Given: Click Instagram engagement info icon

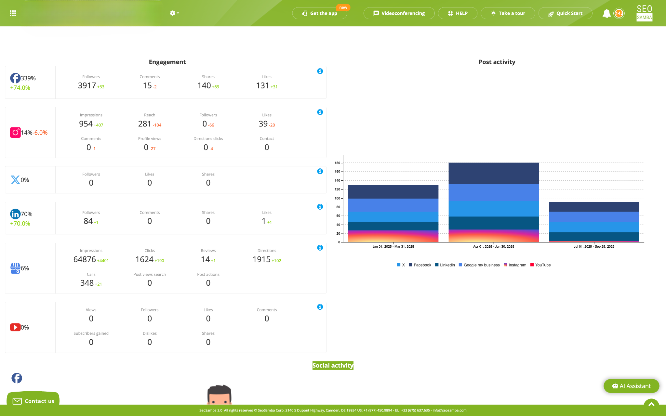Looking at the screenshot, I should (320, 112).
